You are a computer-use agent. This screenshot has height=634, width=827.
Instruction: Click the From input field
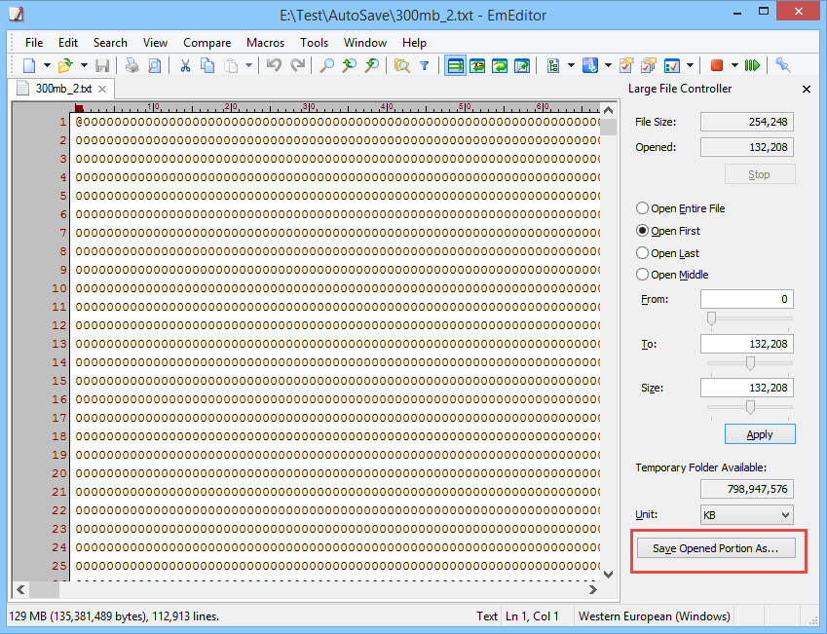click(x=747, y=299)
